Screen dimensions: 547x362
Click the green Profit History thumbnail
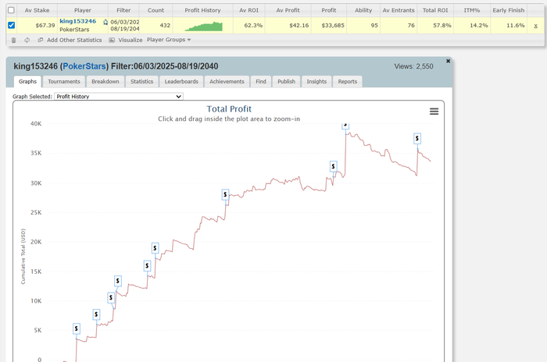pyautogui.click(x=204, y=26)
